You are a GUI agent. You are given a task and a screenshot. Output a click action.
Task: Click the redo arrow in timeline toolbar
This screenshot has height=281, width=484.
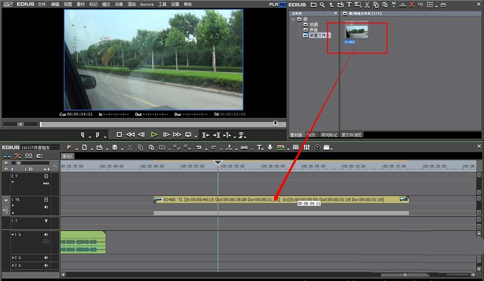[213, 148]
